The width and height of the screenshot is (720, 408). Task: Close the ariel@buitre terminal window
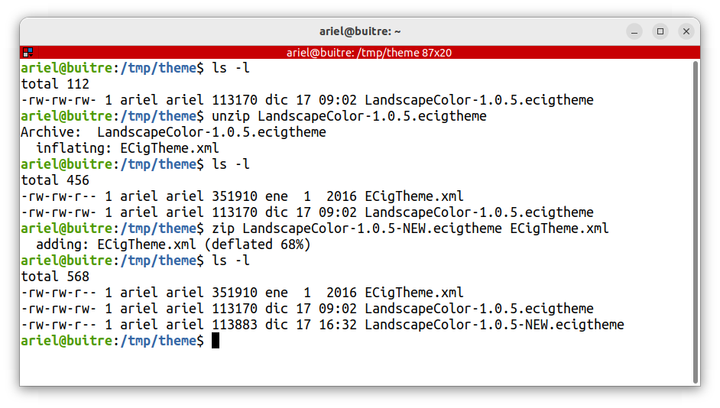(x=686, y=31)
